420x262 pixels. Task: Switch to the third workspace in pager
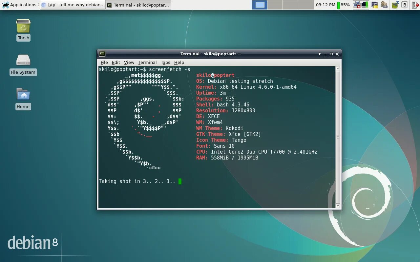tap(290, 5)
